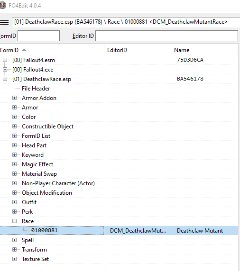This screenshot has width=240, height=271.
Task: Select record 01000881 in the tree
Action: tap(44, 230)
